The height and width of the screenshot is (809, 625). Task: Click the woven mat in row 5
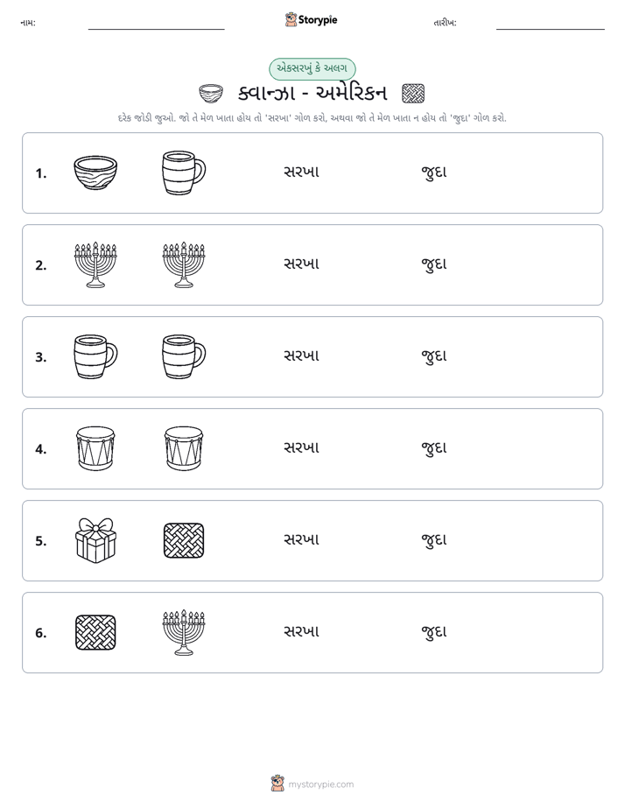184,540
